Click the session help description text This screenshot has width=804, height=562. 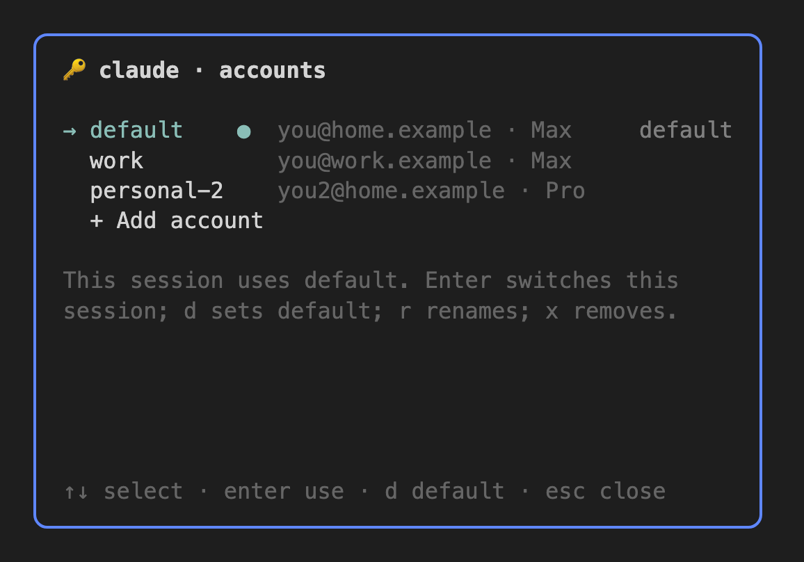371,296
